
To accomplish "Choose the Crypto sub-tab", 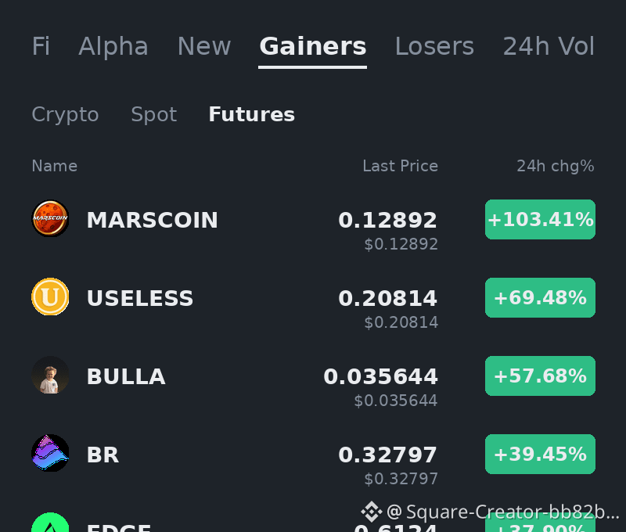I will point(65,114).
